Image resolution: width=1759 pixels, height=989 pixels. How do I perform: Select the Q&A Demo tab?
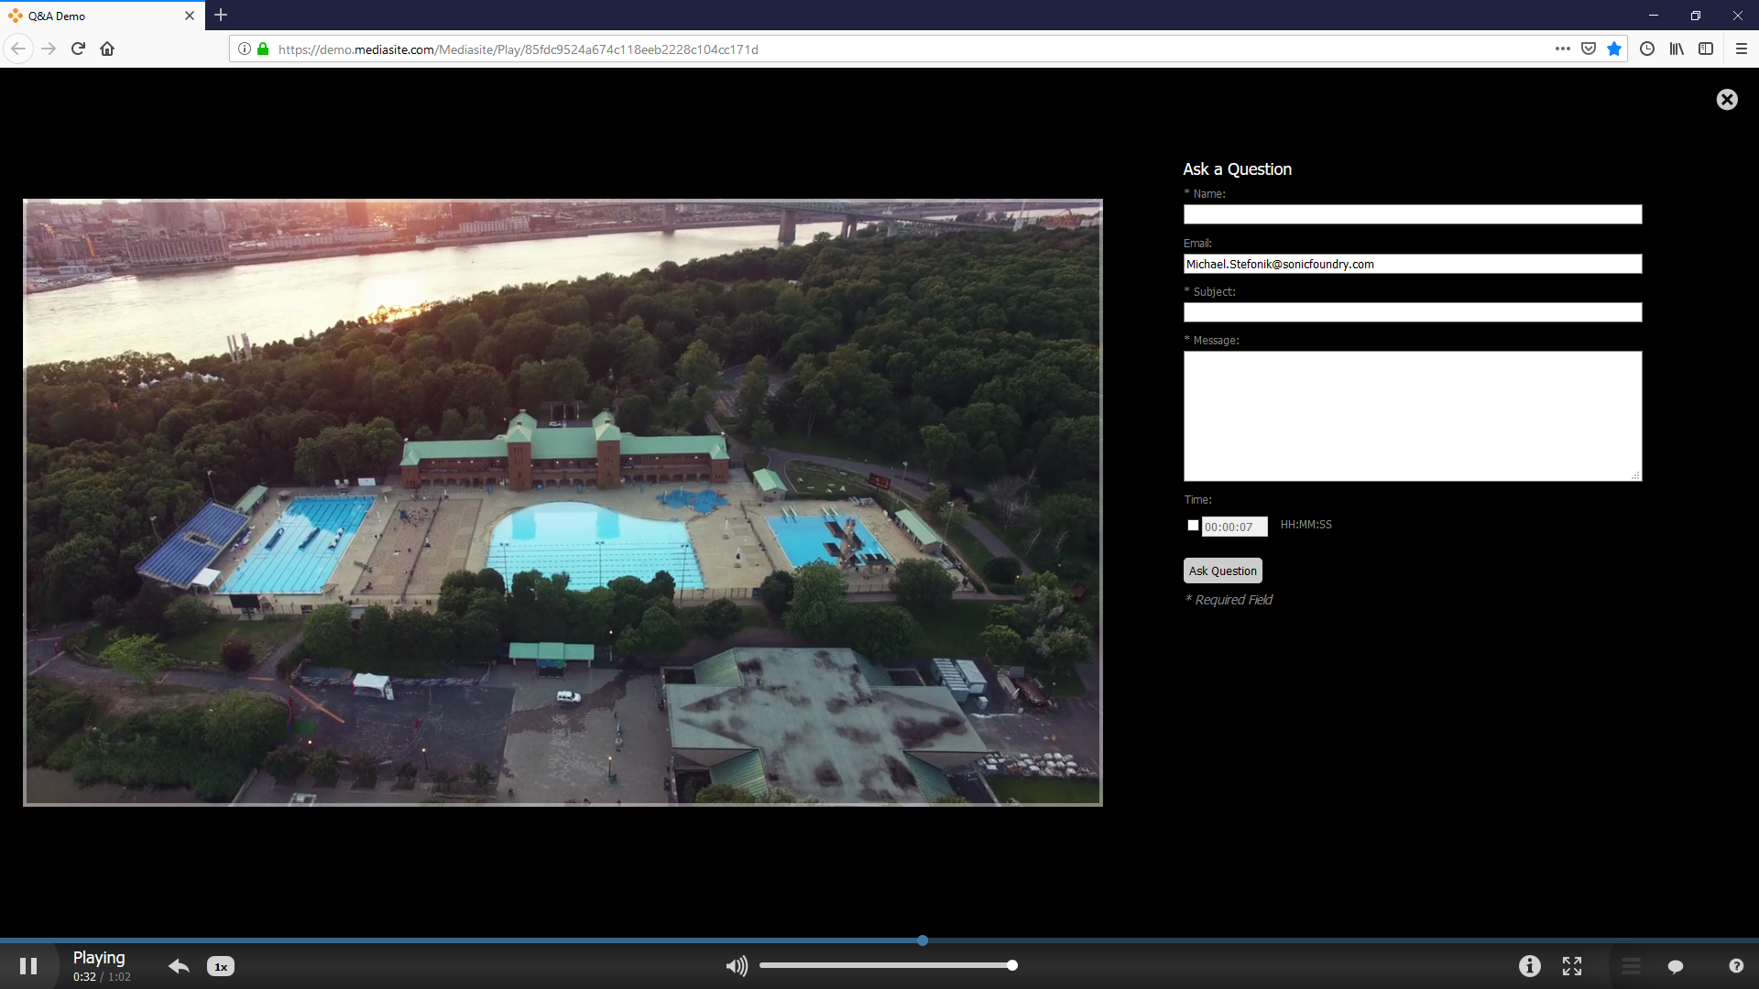pos(101,16)
